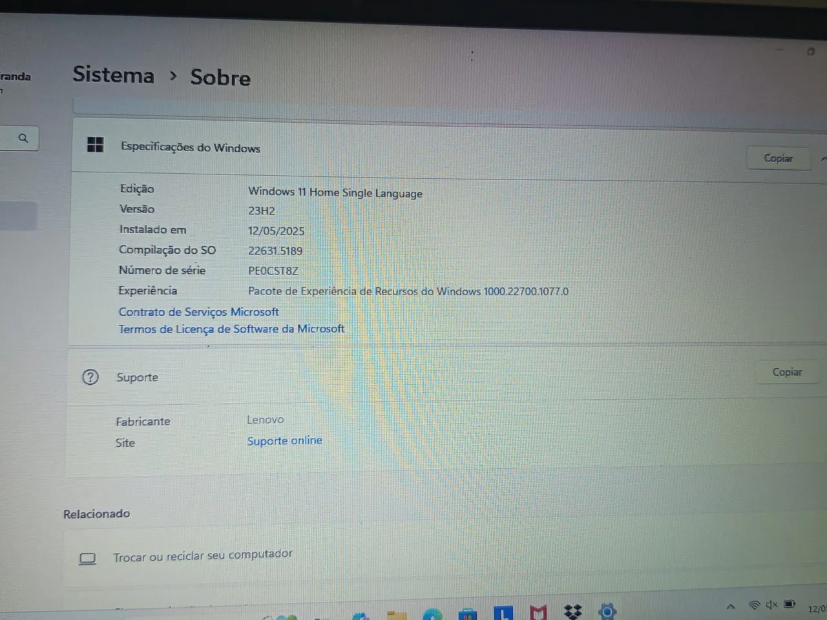Copy the Suporte information
Screen dimensions: 827x620
(x=786, y=372)
